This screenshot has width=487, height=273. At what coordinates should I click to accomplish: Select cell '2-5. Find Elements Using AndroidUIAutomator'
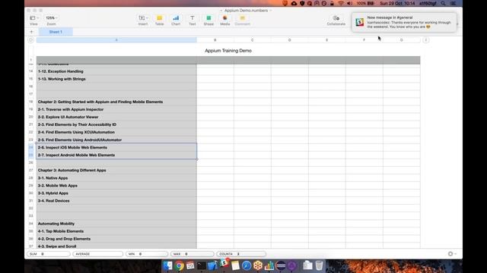pos(116,140)
